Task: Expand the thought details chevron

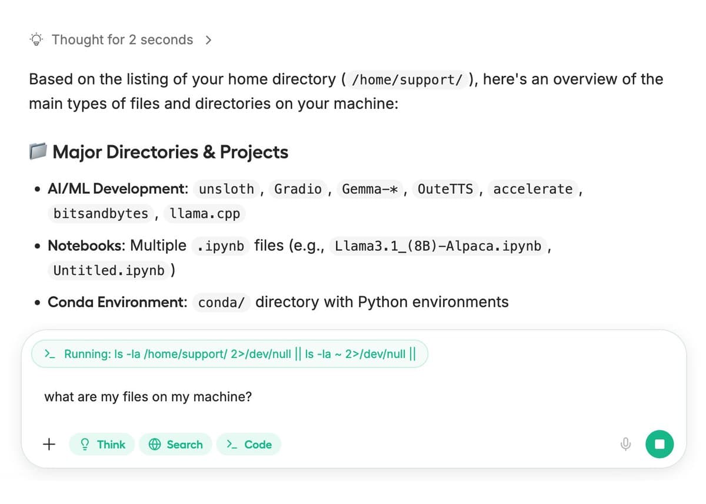Action: click(208, 40)
